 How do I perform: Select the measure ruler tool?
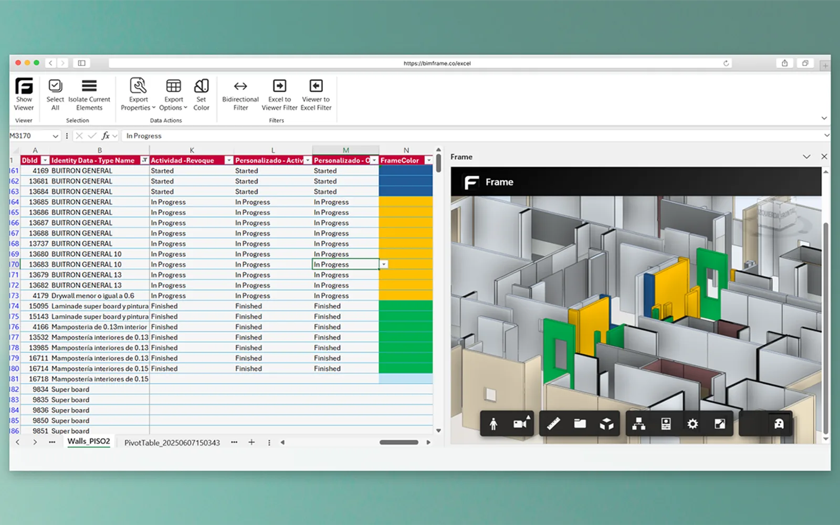coord(553,424)
